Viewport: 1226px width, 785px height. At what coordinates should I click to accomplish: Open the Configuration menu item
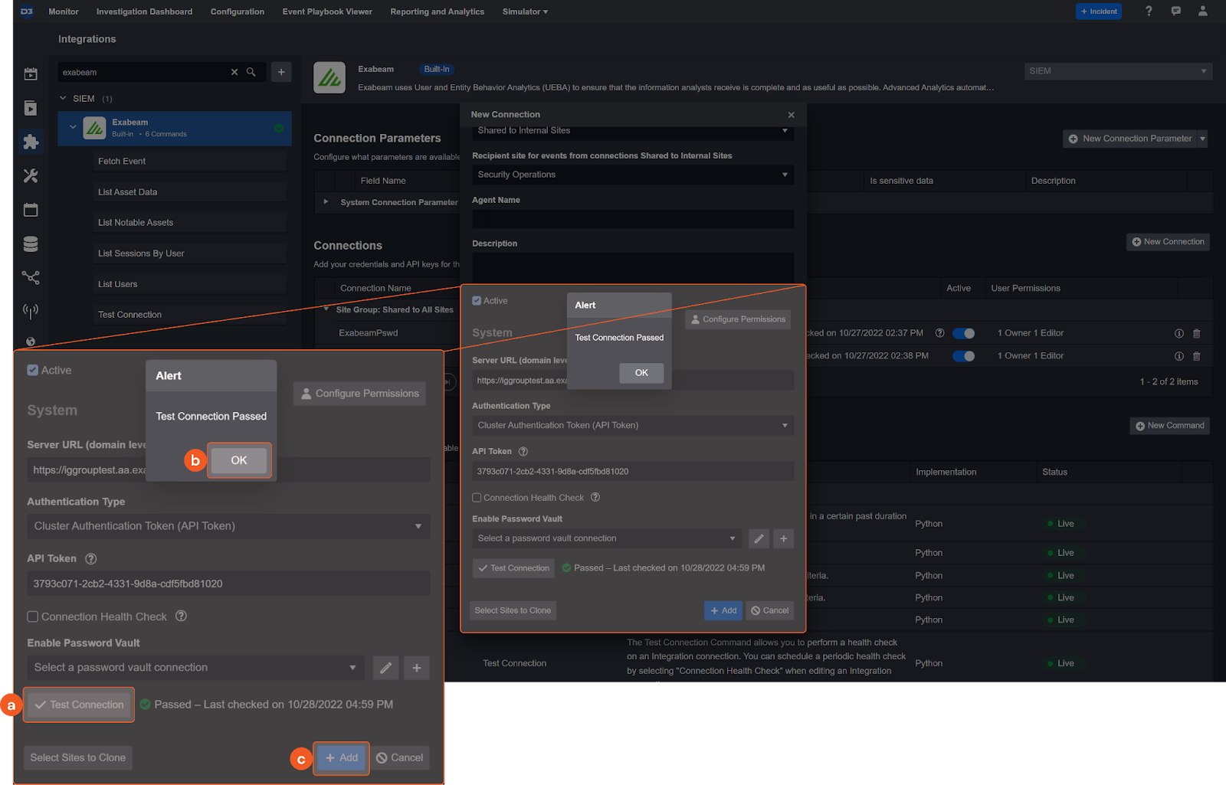click(238, 11)
